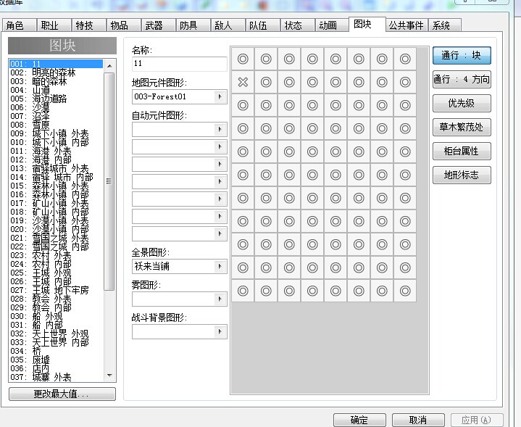Viewport: 521px width, 427px height.
Task: Select list item 003: 暗的森林
Action: 56,81
